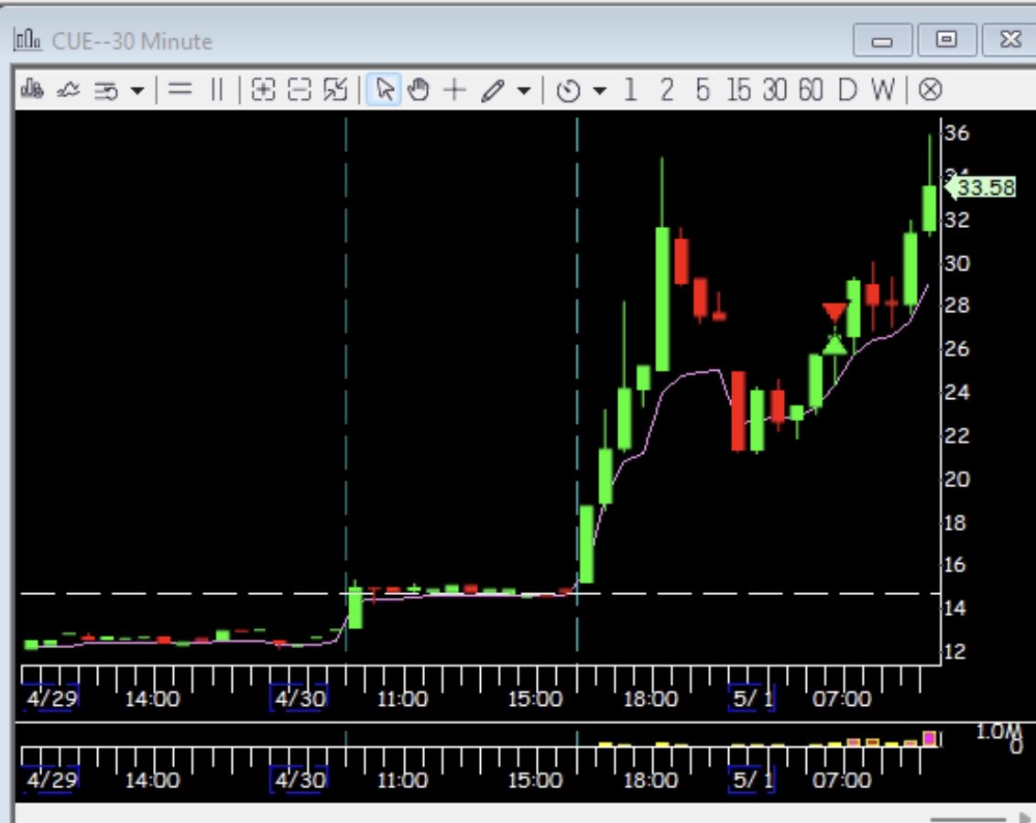Expand the drawing tools dropdown arrow
This screenshot has height=823, width=1036.
pos(524,90)
